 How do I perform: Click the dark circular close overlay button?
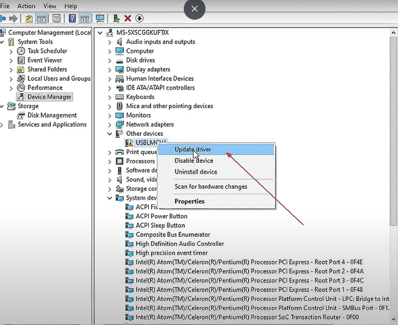coord(194,9)
